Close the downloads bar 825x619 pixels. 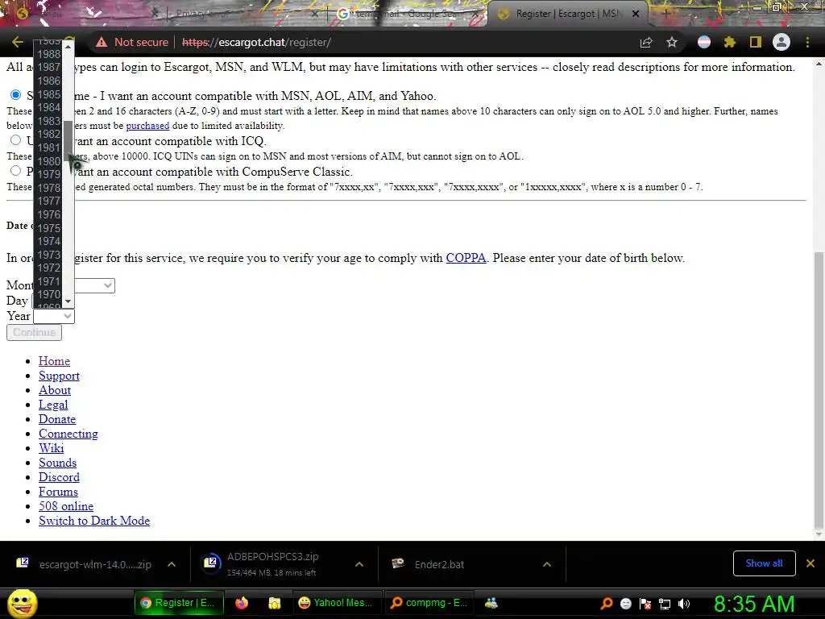[x=810, y=563]
